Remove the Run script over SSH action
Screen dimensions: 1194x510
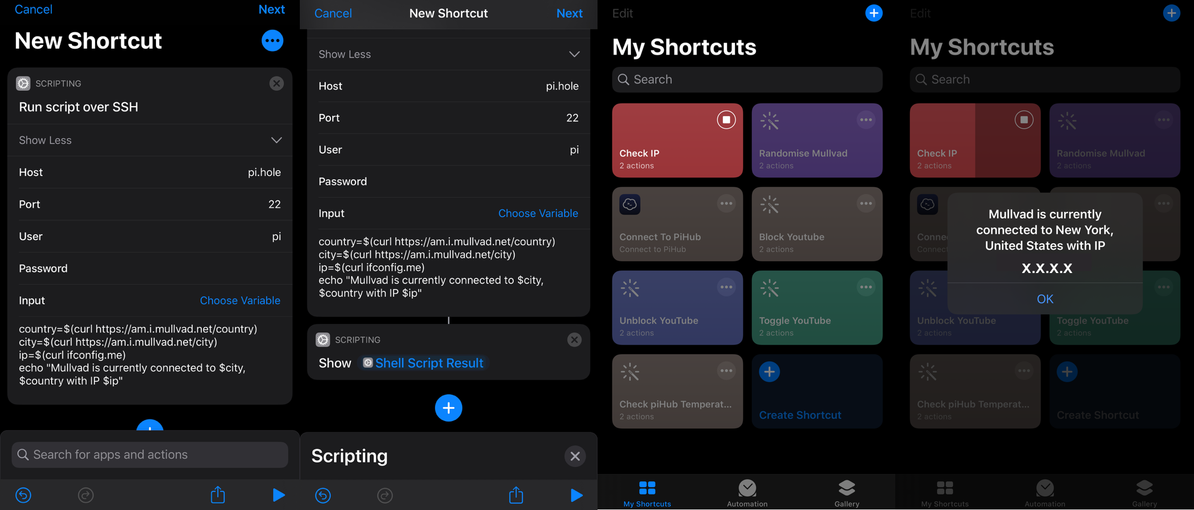(276, 83)
